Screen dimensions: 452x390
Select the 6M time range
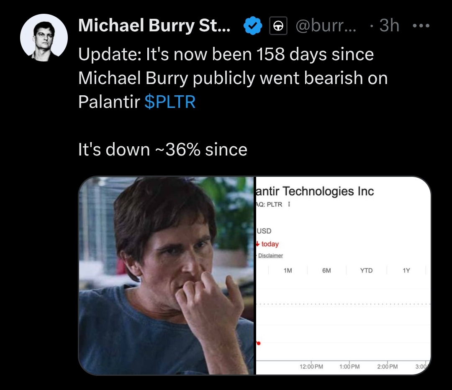pos(326,270)
